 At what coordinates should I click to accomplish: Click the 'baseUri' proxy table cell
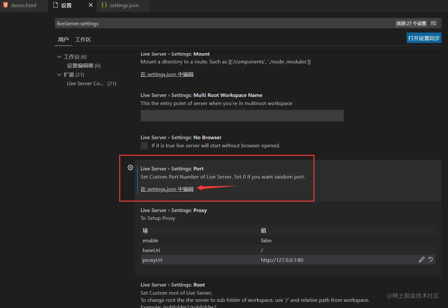point(151,250)
